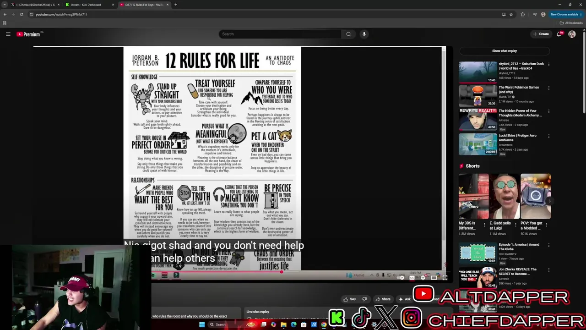Open more options for Lucid Skies video
Image resolution: width=586 pixels, height=330 pixels.
click(x=548, y=136)
